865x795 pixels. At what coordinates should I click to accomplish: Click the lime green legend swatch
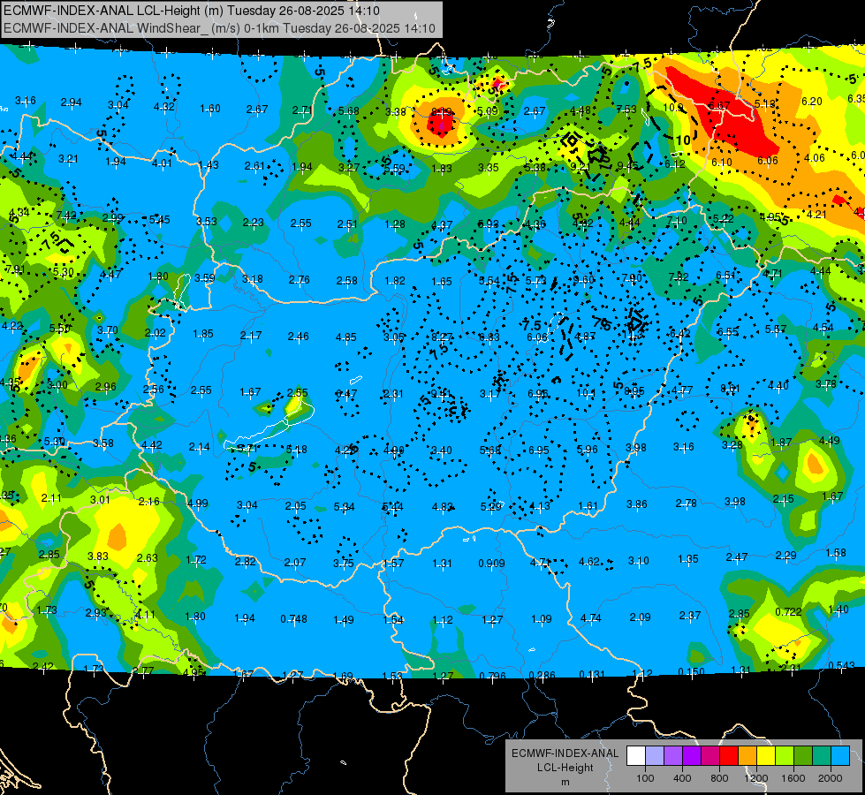[785, 756]
